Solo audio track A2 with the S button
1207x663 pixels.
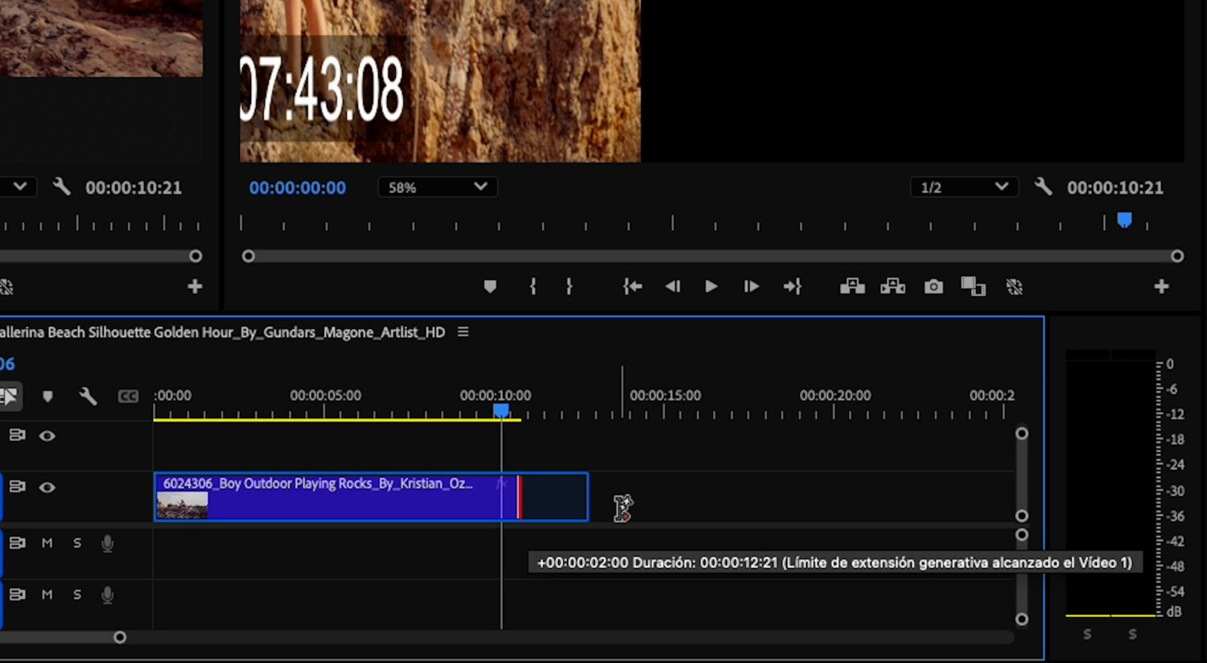tap(76, 595)
